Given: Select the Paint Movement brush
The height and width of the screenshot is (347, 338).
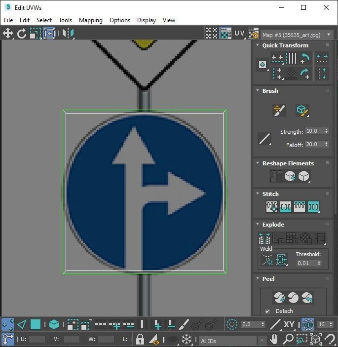Looking at the screenshot, I should click(x=279, y=110).
